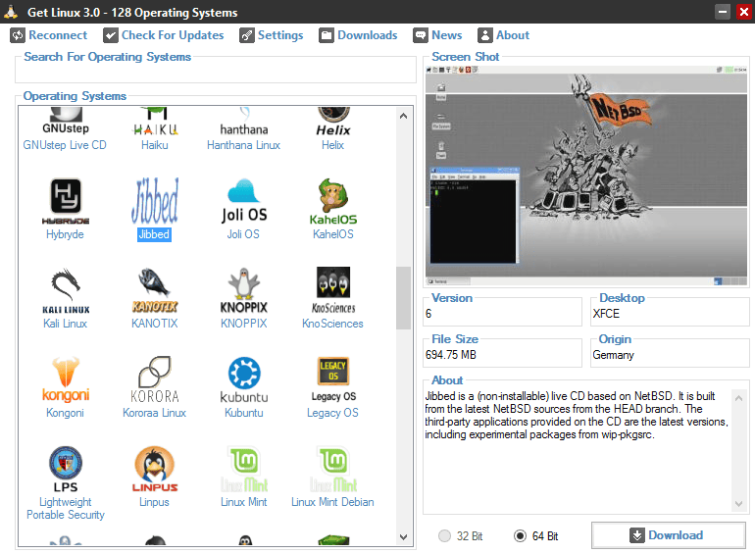Pick the Helix distribution icon
The height and width of the screenshot is (554, 755).
pyautogui.click(x=332, y=122)
